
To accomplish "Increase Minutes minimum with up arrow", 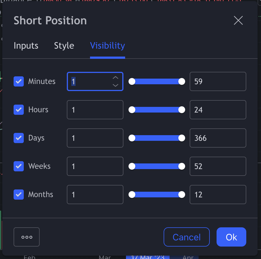I will click(x=115, y=77).
